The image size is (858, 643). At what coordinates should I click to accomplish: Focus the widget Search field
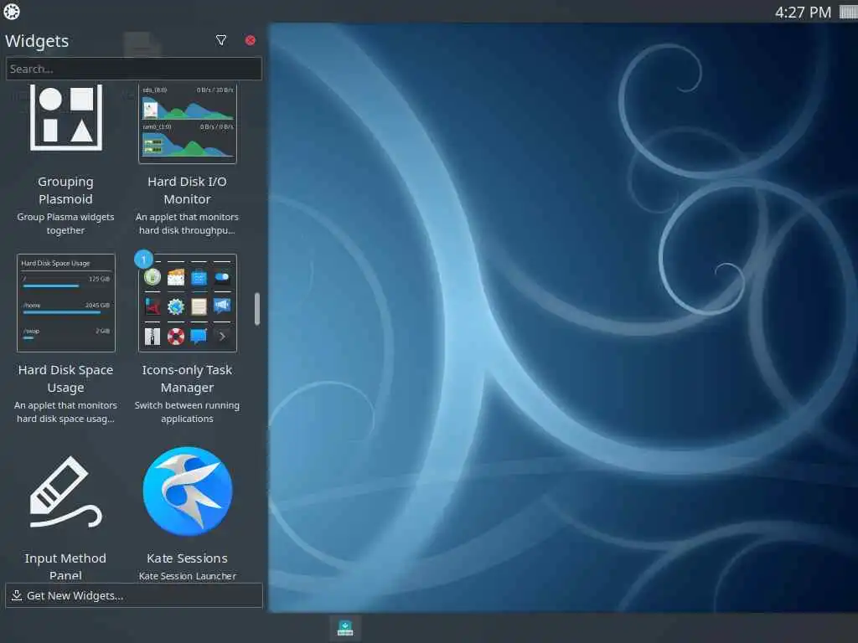(x=133, y=69)
